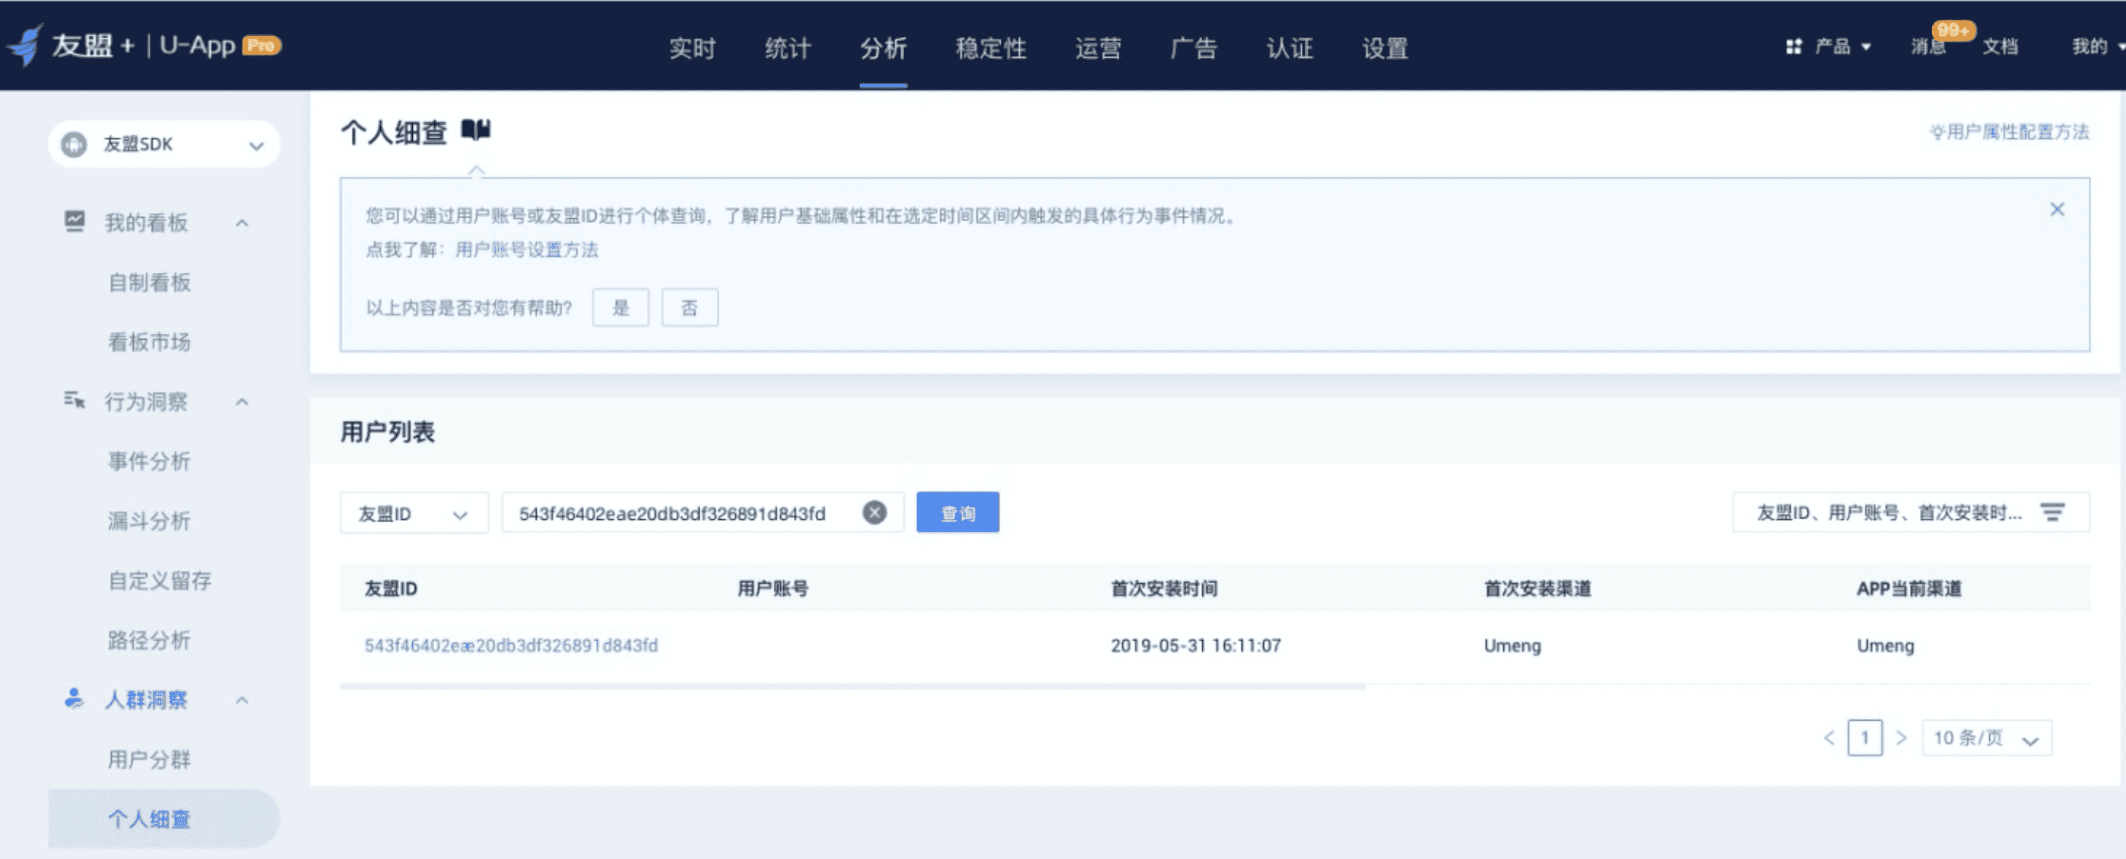The width and height of the screenshot is (2126, 859).
Task: Collapse the 行为洞察 section
Action: tap(242, 402)
